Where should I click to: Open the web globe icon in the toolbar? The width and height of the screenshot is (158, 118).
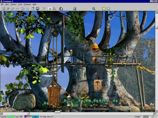coord(38,9)
